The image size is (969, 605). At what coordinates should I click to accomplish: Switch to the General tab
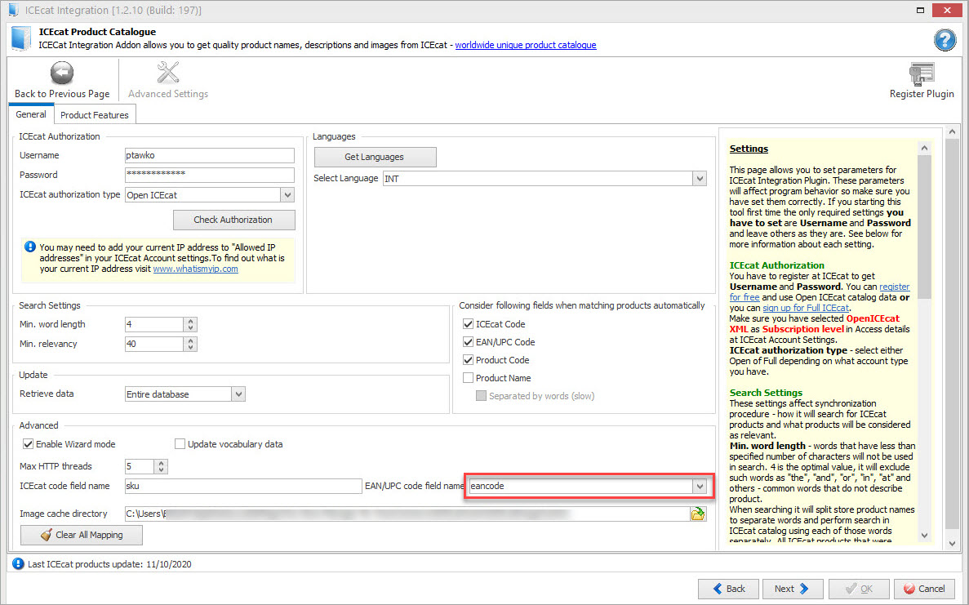click(x=31, y=114)
